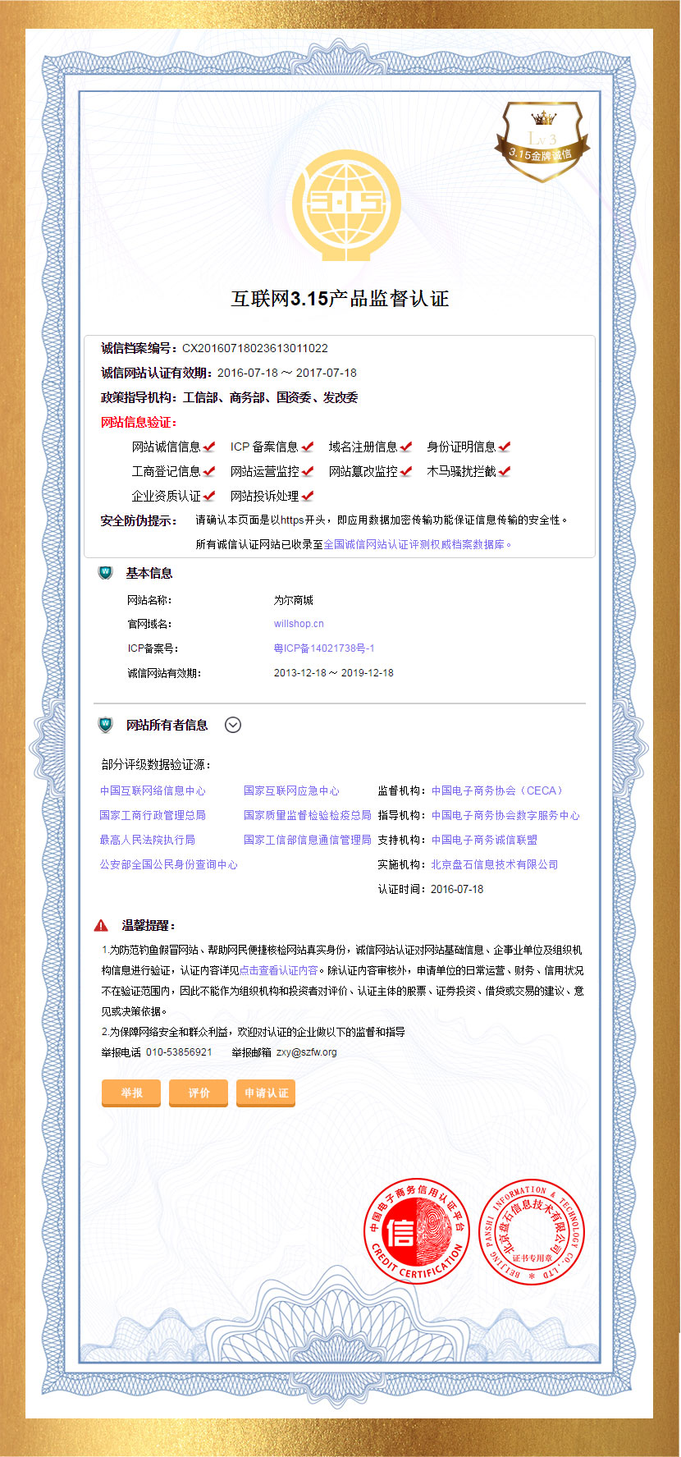
Task: Open the 国家互联网应急中心 link
Action: pyautogui.click(x=291, y=790)
